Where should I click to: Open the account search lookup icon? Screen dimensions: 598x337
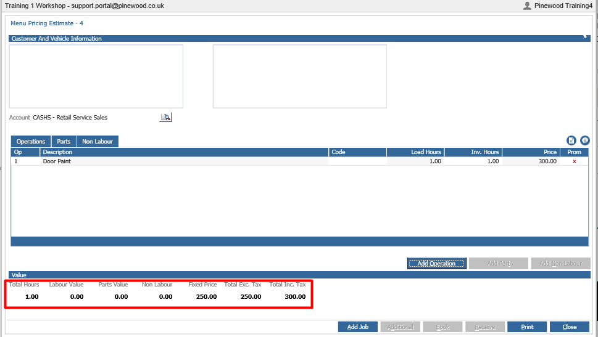[x=165, y=117]
